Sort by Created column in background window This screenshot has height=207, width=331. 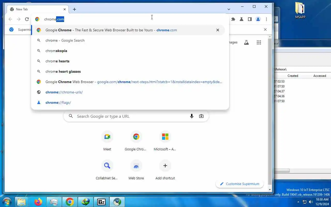[x=293, y=76]
